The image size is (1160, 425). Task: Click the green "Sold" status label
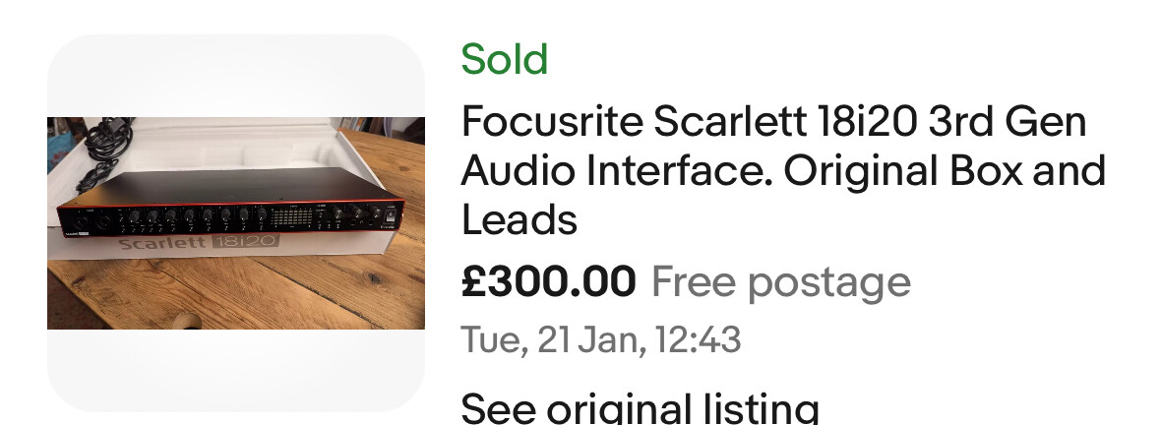pos(505,61)
